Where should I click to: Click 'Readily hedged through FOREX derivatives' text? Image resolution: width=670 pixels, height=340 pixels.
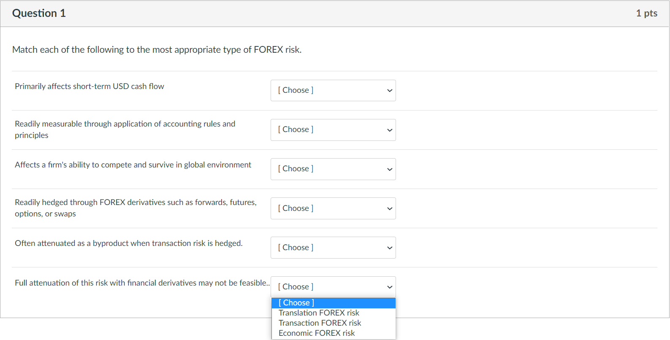136,208
